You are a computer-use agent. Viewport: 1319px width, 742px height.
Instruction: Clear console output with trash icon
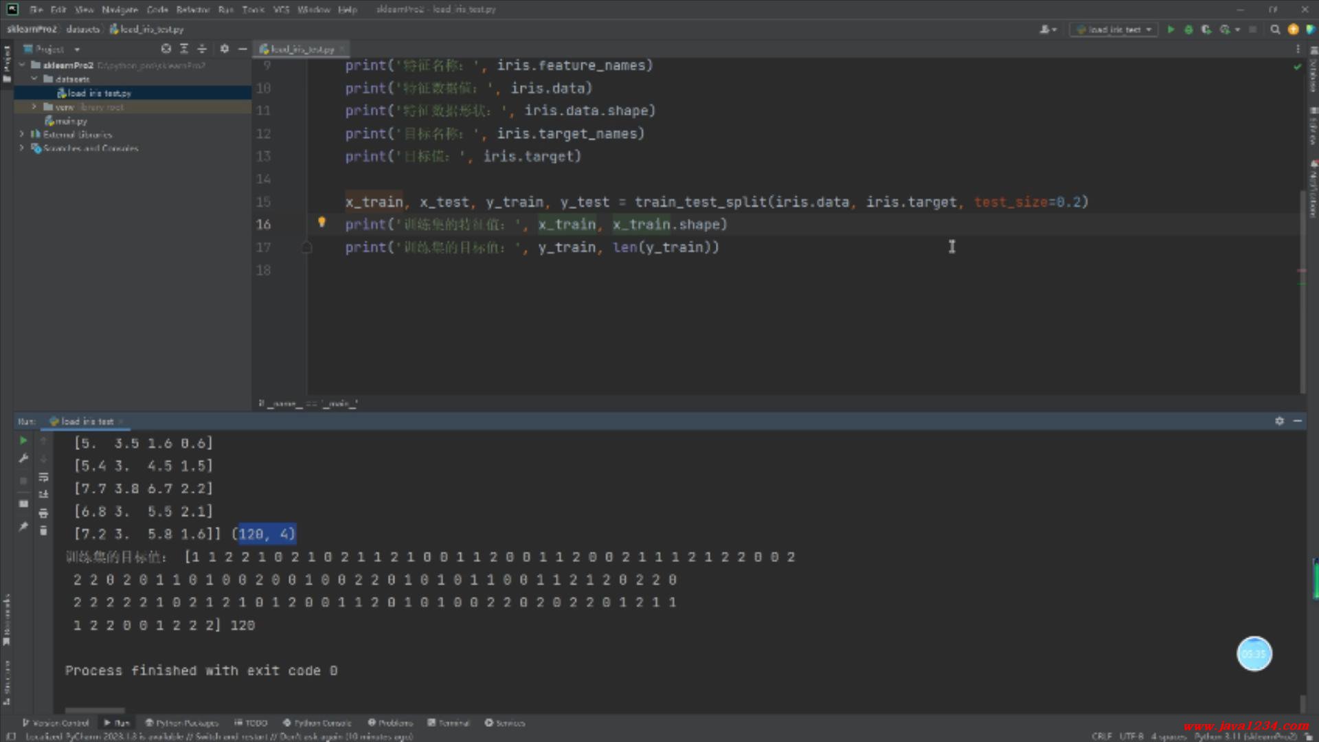(43, 530)
